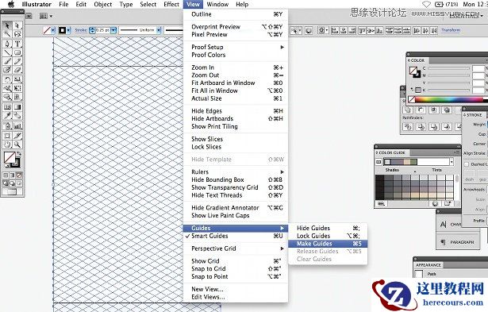Viewport: 488px width, 312px height.
Task: Select the Eraser tool
Action: click(17, 70)
